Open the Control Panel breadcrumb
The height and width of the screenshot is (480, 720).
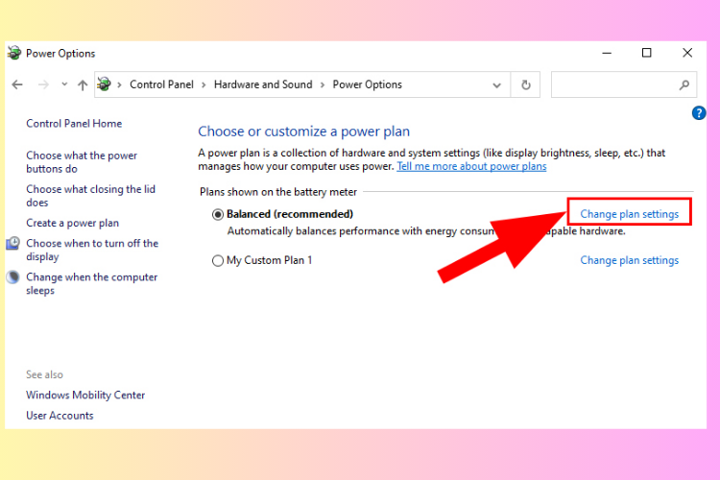point(161,84)
